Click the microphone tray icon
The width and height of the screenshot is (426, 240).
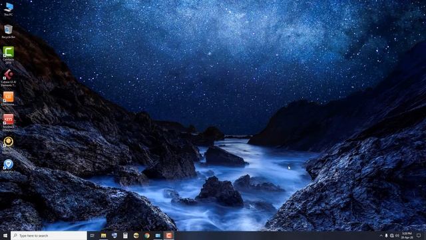(386, 235)
